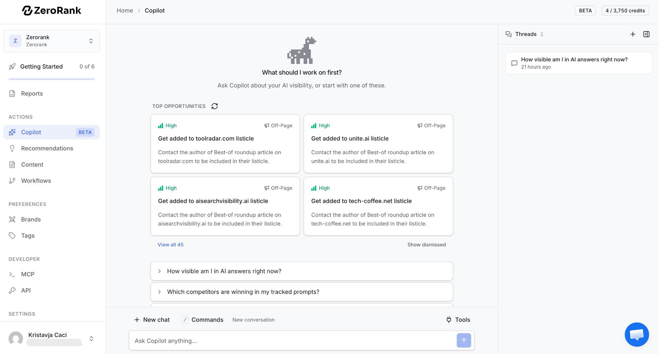Click the ZeroRank logo
The image size is (659, 354).
point(51,11)
